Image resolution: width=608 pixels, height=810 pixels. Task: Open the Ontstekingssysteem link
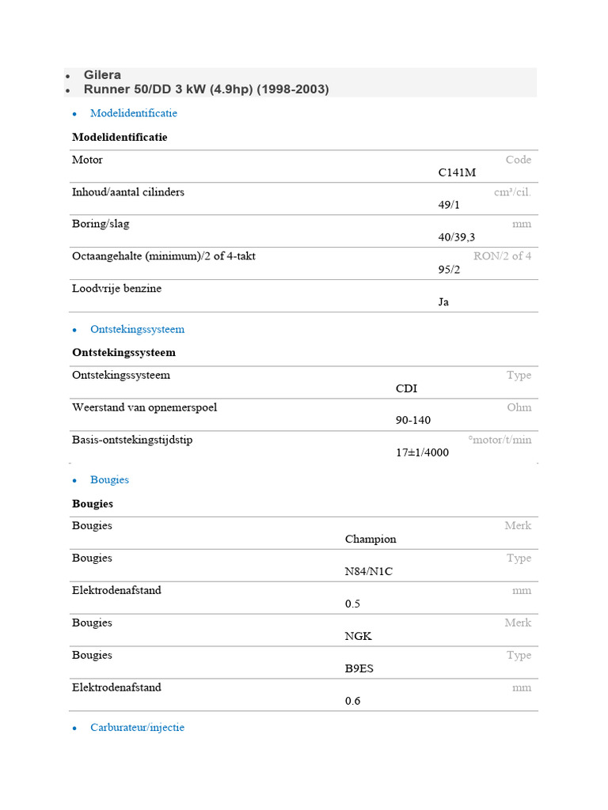[x=137, y=329]
